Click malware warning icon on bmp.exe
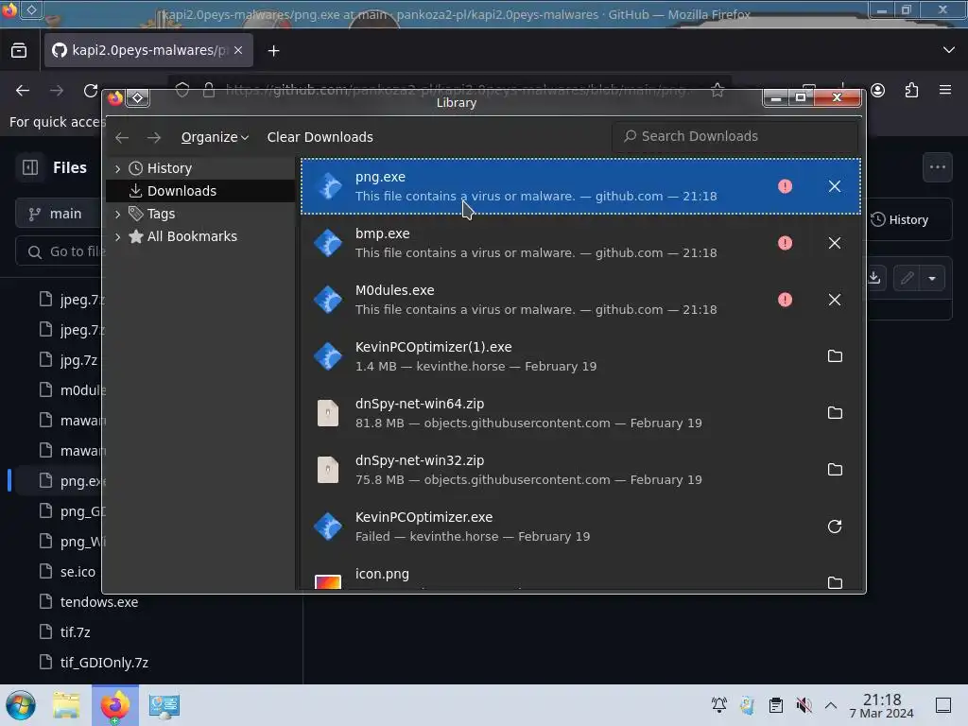The image size is (968, 726). 785,243
